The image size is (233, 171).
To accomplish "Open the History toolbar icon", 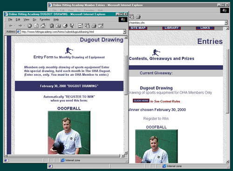I will pyautogui.click(x=65, y=26).
